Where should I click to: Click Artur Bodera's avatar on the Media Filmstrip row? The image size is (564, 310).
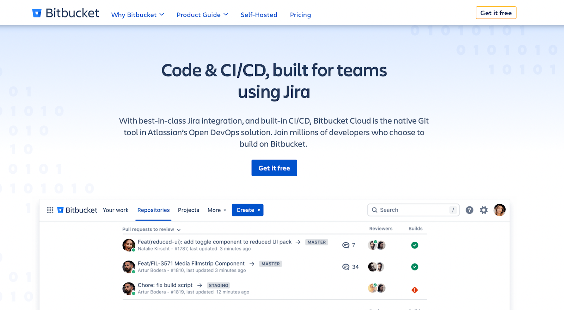tap(129, 267)
